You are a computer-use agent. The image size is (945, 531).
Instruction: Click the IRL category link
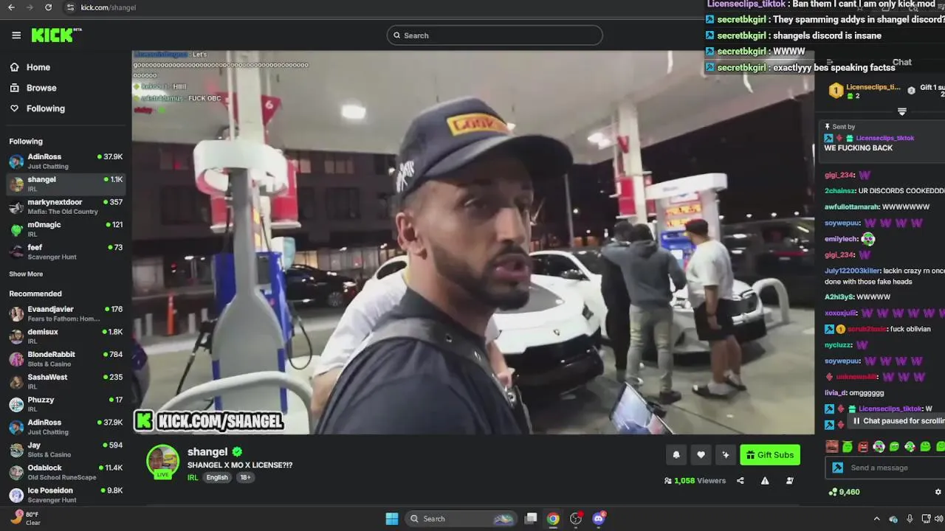click(x=193, y=477)
